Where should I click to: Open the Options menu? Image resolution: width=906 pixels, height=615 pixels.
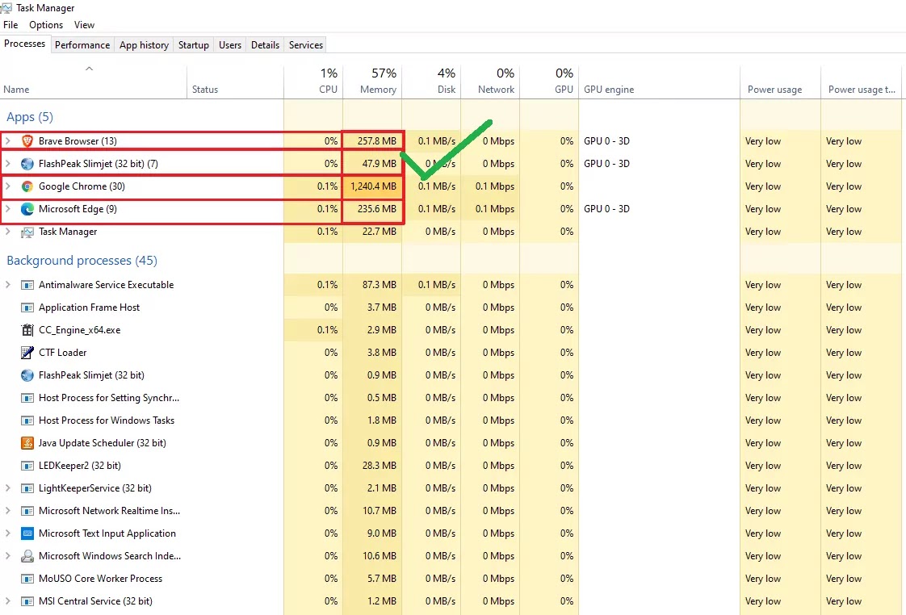[46, 25]
